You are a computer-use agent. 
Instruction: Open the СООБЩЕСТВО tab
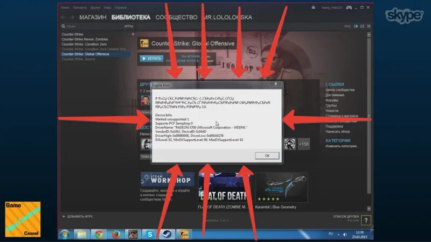(176, 17)
